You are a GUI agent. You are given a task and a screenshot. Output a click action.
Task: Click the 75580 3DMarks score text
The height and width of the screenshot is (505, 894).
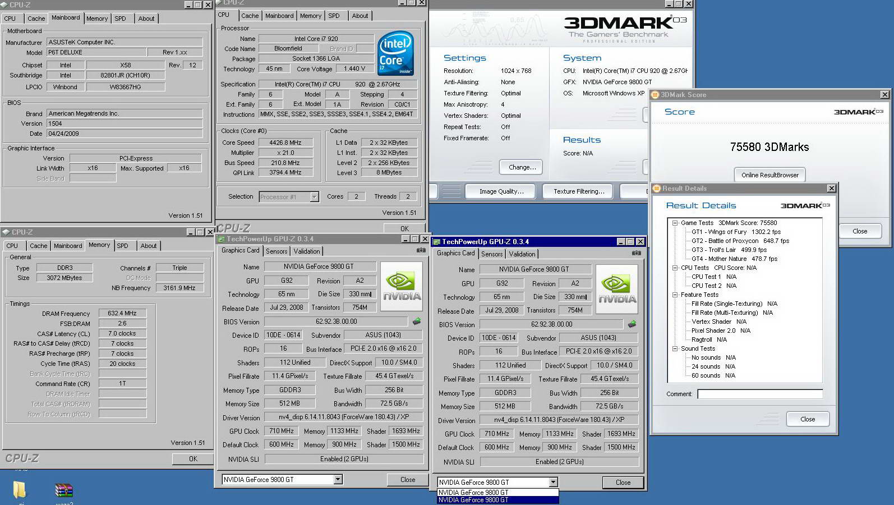click(769, 147)
